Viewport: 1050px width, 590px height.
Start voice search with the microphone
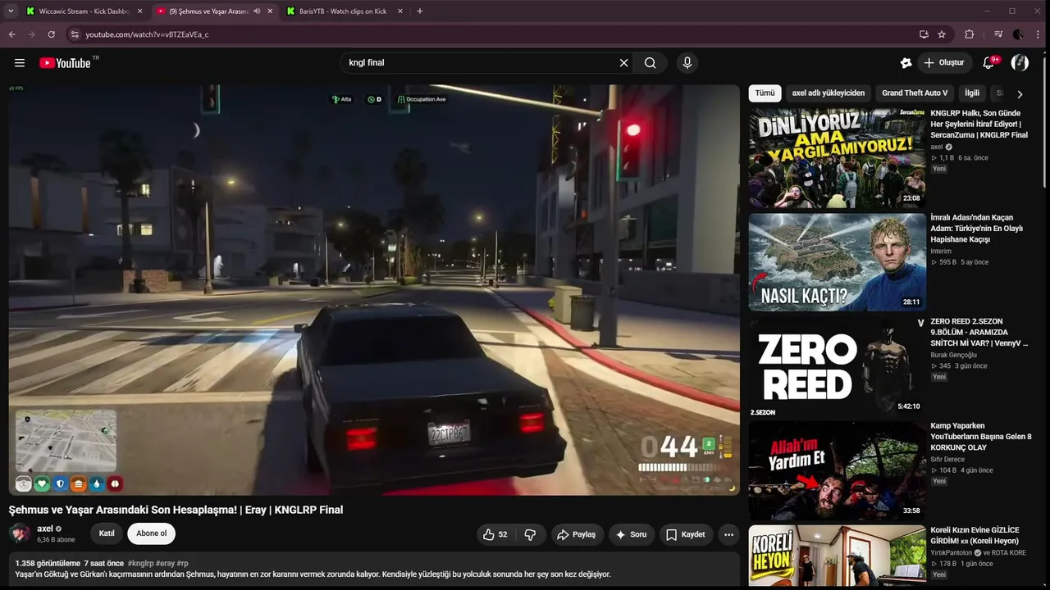pyautogui.click(x=687, y=63)
